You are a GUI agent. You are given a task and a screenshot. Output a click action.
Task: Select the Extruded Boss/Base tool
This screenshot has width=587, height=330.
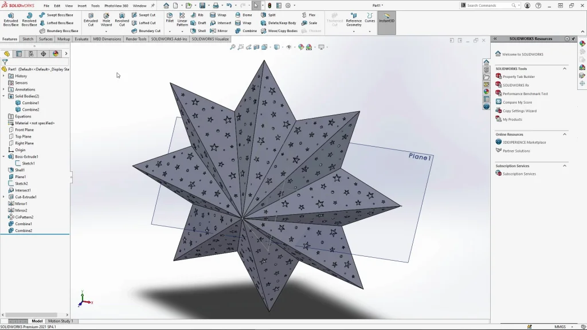(x=10, y=19)
